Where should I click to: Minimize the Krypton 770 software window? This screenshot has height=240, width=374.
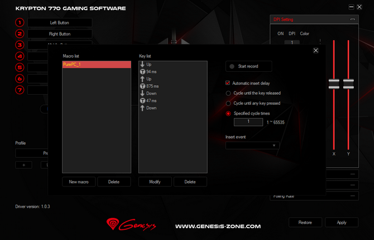tap(351, 7)
